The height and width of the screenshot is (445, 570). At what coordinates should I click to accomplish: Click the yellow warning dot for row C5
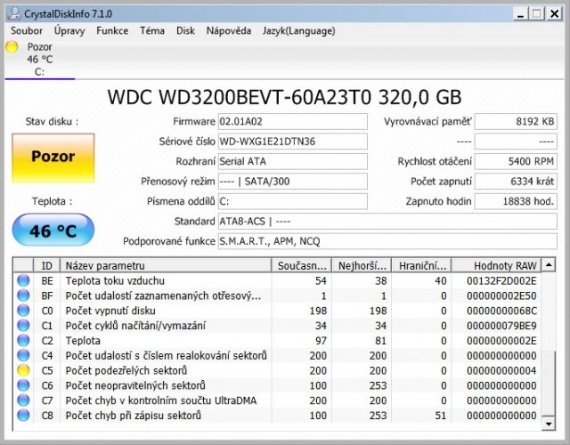pos(23,370)
